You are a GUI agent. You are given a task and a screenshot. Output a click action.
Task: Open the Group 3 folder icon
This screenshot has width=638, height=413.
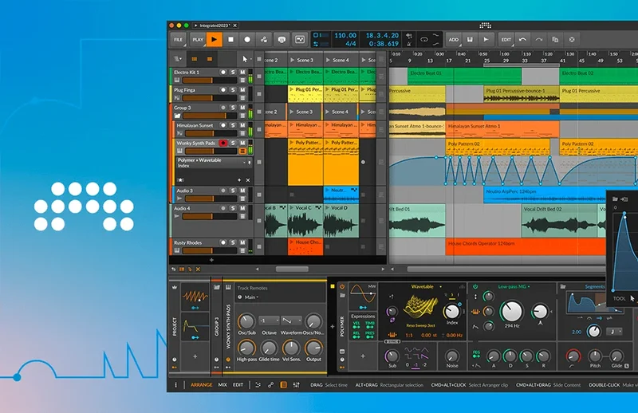click(x=177, y=116)
